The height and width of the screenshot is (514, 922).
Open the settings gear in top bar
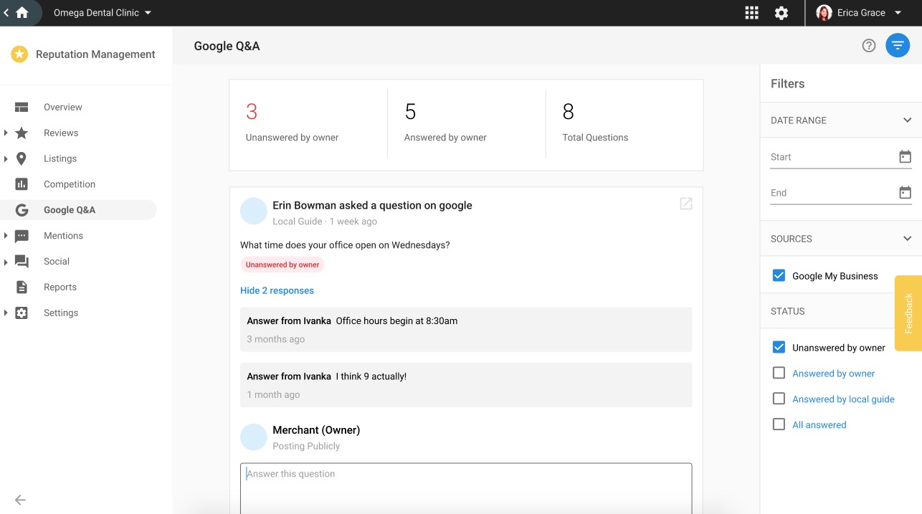point(781,13)
